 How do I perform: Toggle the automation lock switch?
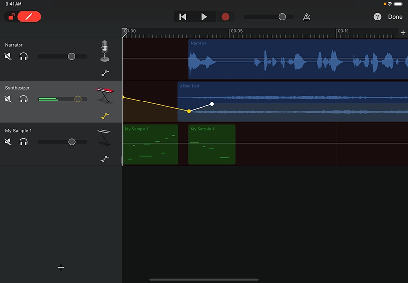coord(11,17)
